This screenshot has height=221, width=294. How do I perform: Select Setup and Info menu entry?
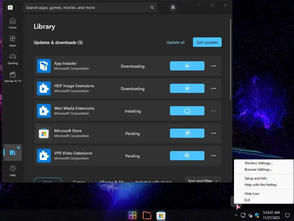[256, 178]
